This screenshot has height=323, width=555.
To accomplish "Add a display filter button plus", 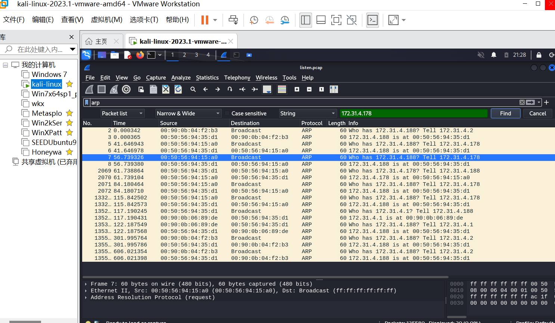I will coord(546,102).
